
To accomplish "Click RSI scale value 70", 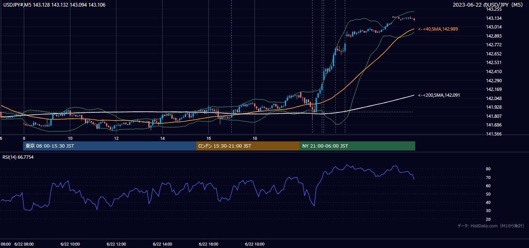I will point(488,177).
